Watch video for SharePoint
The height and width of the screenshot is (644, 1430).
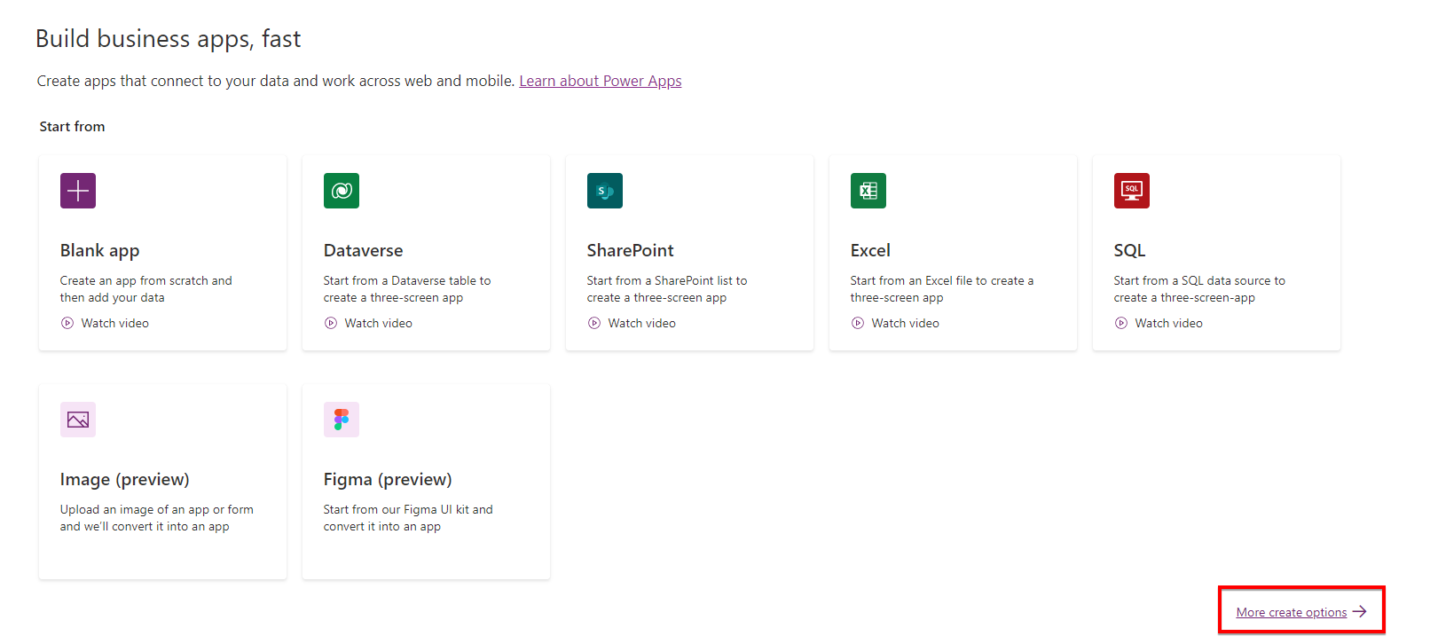(642, 323)
